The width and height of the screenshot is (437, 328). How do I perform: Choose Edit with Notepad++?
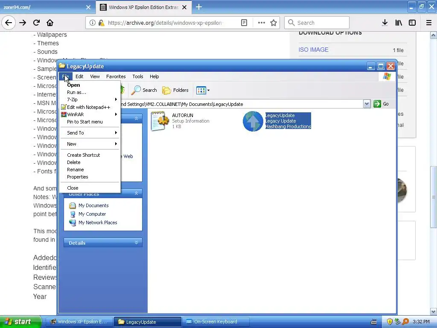click(x=90, y=107)
